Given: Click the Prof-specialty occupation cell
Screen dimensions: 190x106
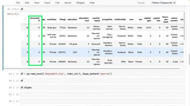Looking at the screenshot, I should 108,62.
